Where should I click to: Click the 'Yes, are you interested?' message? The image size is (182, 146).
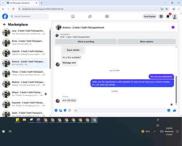tap(161, 77)
